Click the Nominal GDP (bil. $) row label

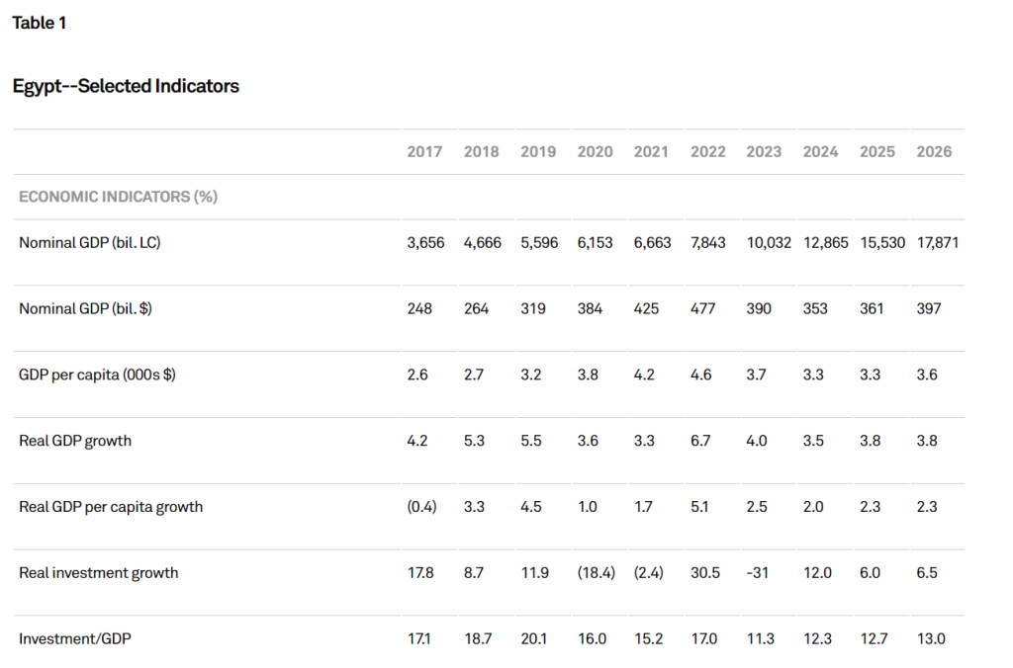(x=85, y=308)
